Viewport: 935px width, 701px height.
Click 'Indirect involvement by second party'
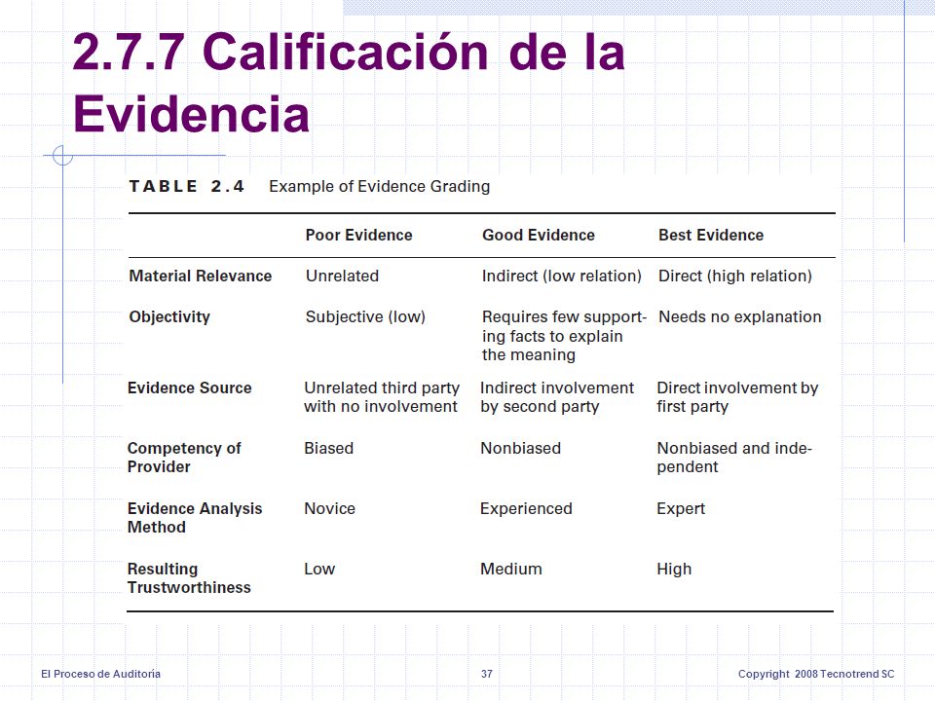pos(557,397)
